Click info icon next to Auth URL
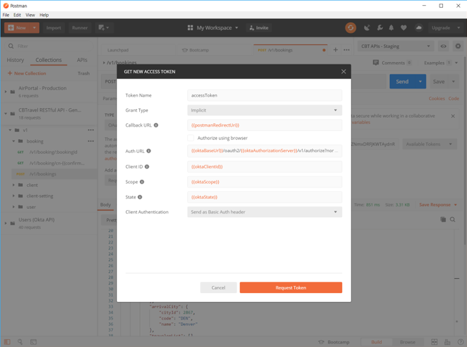 click(x=149, y=151)
